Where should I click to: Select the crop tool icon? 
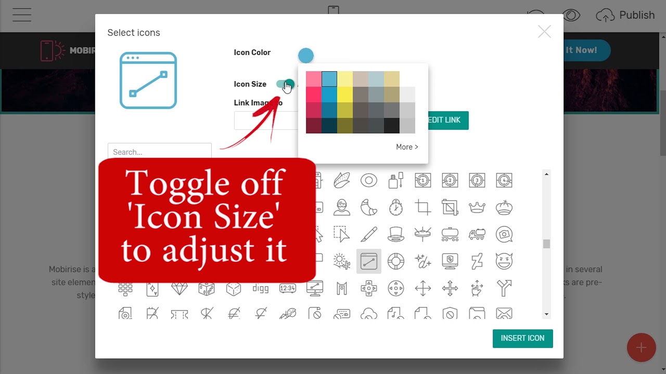423,207
